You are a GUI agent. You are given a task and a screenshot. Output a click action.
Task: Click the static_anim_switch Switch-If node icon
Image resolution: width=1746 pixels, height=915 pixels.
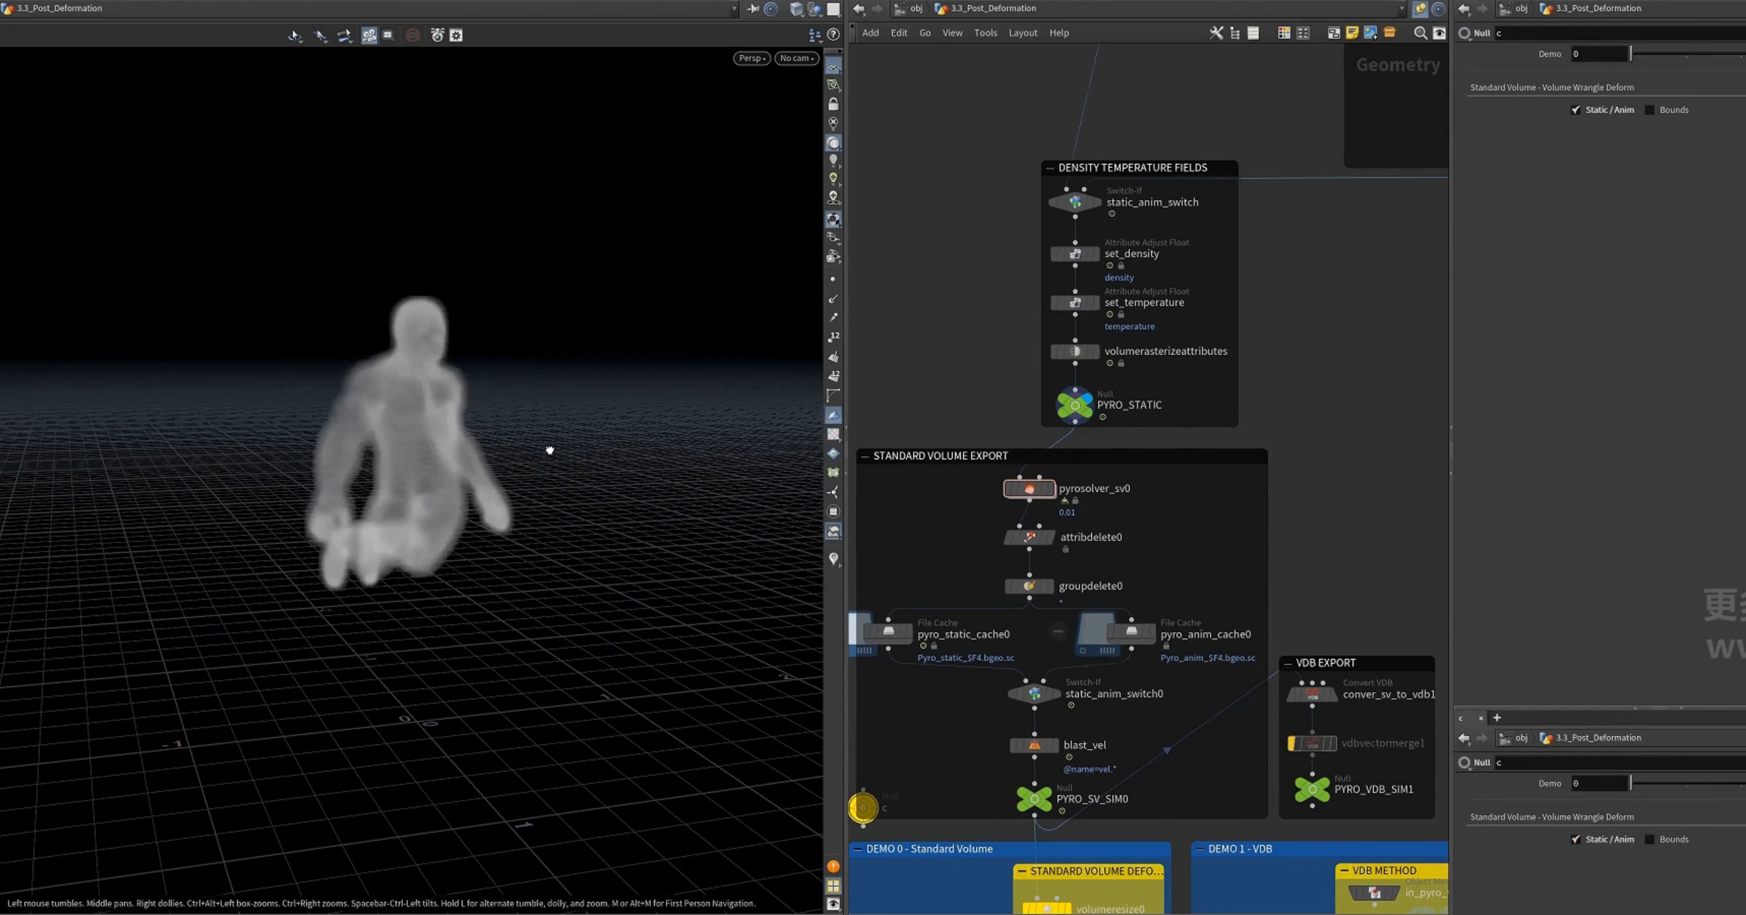tap(1075, 202)
